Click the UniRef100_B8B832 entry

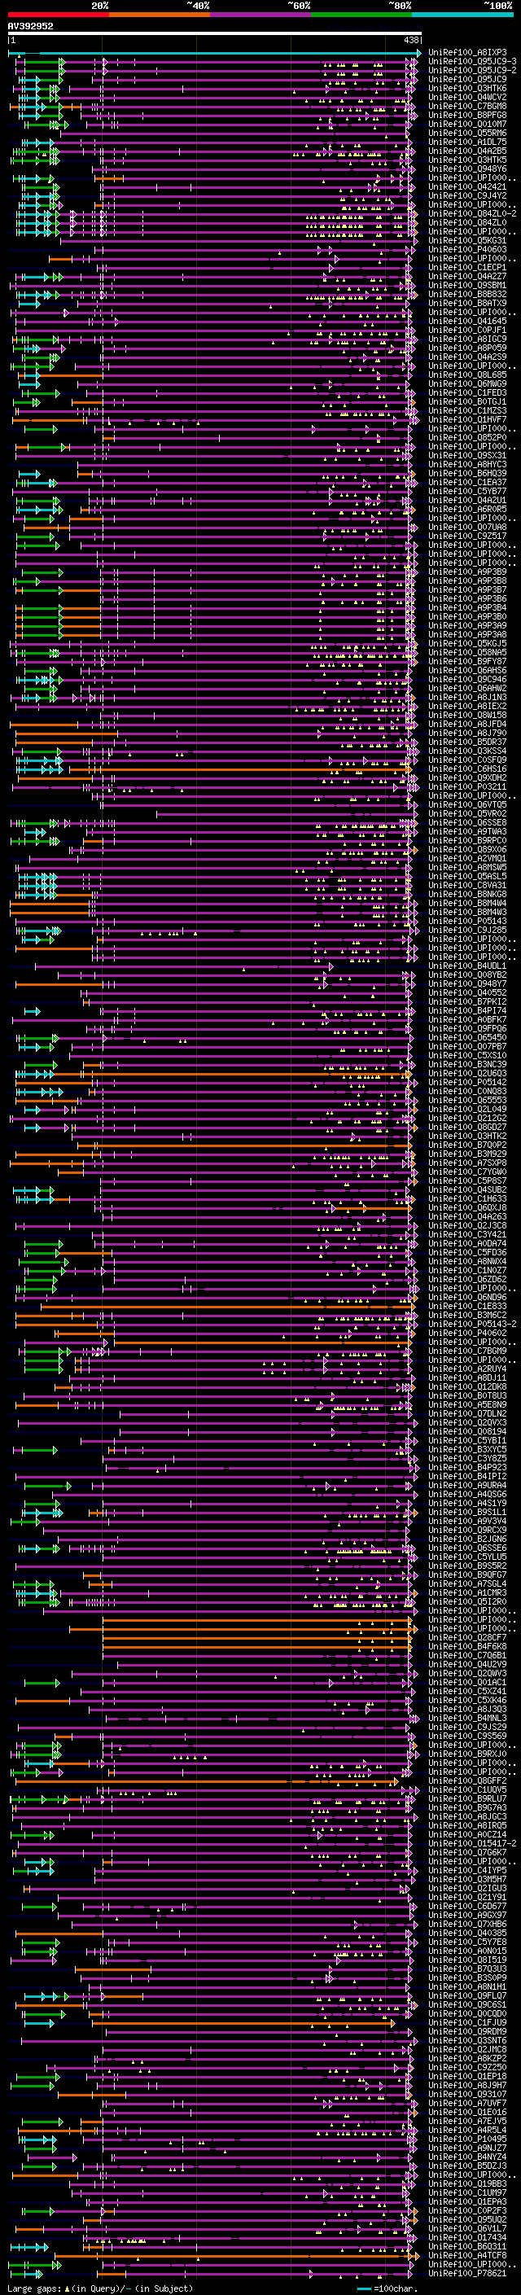click(x=466, y=294)
